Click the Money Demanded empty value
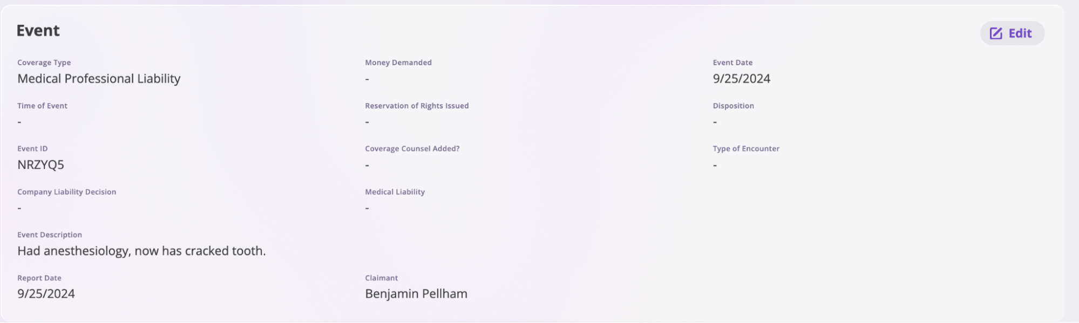This screenshot has width=1079, height=323. (x=367, y=79)
